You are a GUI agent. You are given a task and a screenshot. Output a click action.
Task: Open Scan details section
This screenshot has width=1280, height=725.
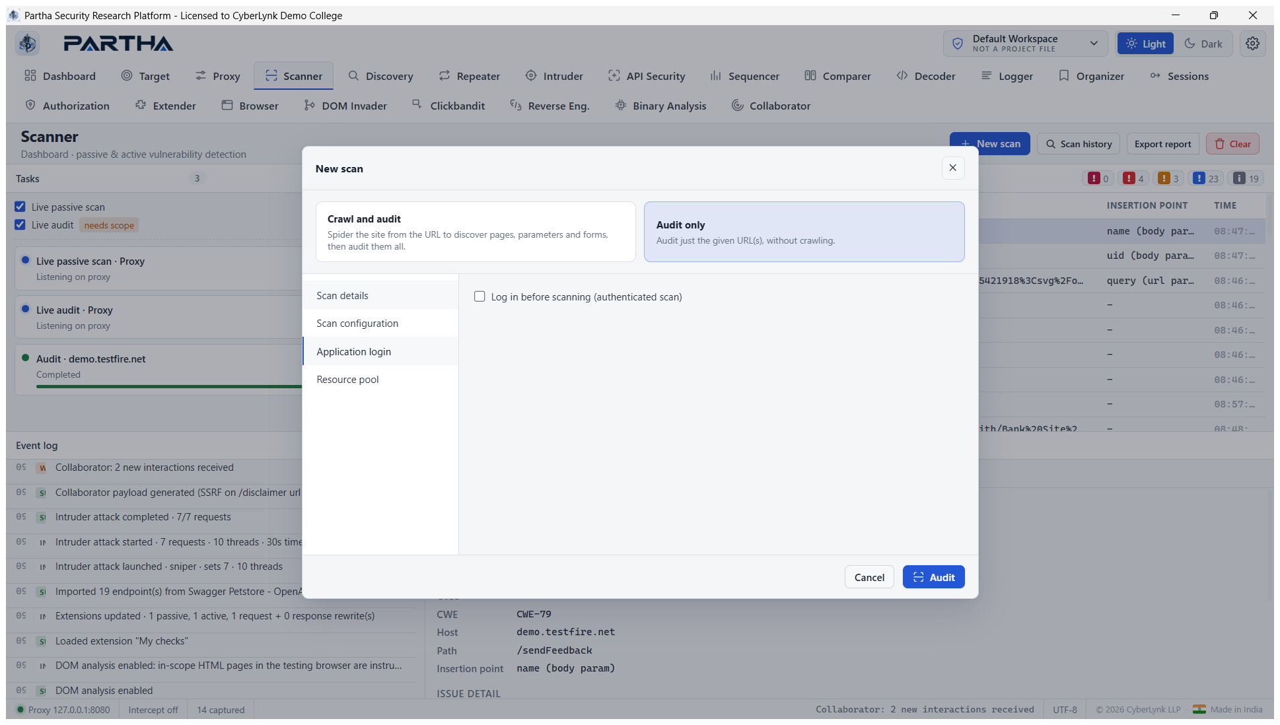pyautogui.click(x=380, y=295)
